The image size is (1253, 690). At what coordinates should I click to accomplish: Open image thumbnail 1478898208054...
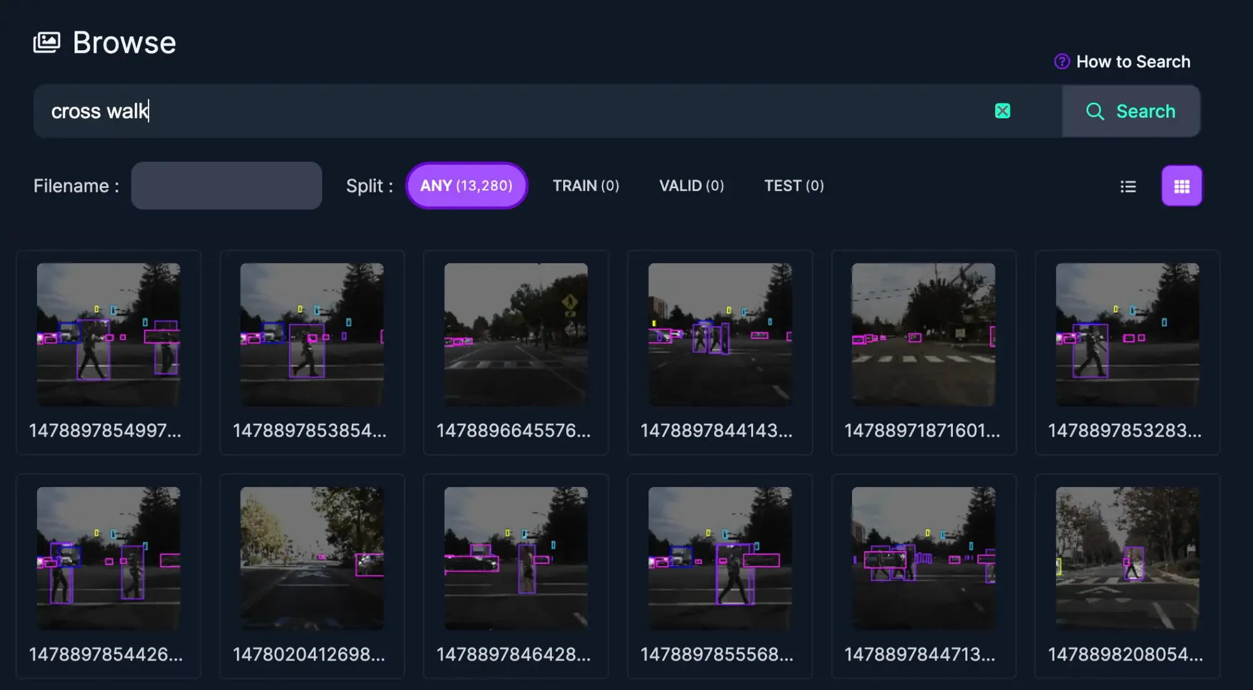coord(1127,558)
